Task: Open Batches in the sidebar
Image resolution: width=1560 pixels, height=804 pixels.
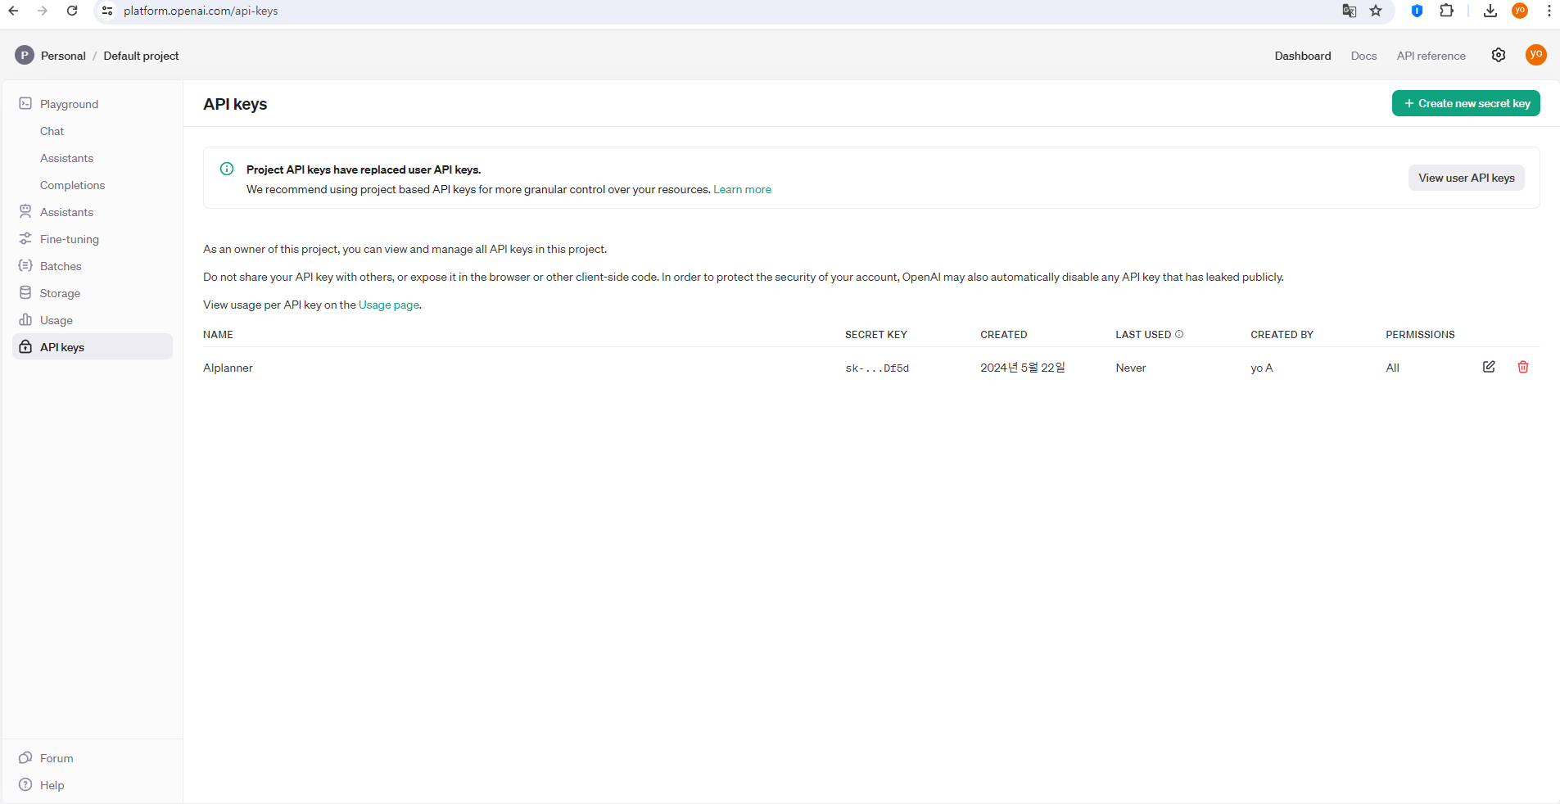Action: [x=61, y=266]
